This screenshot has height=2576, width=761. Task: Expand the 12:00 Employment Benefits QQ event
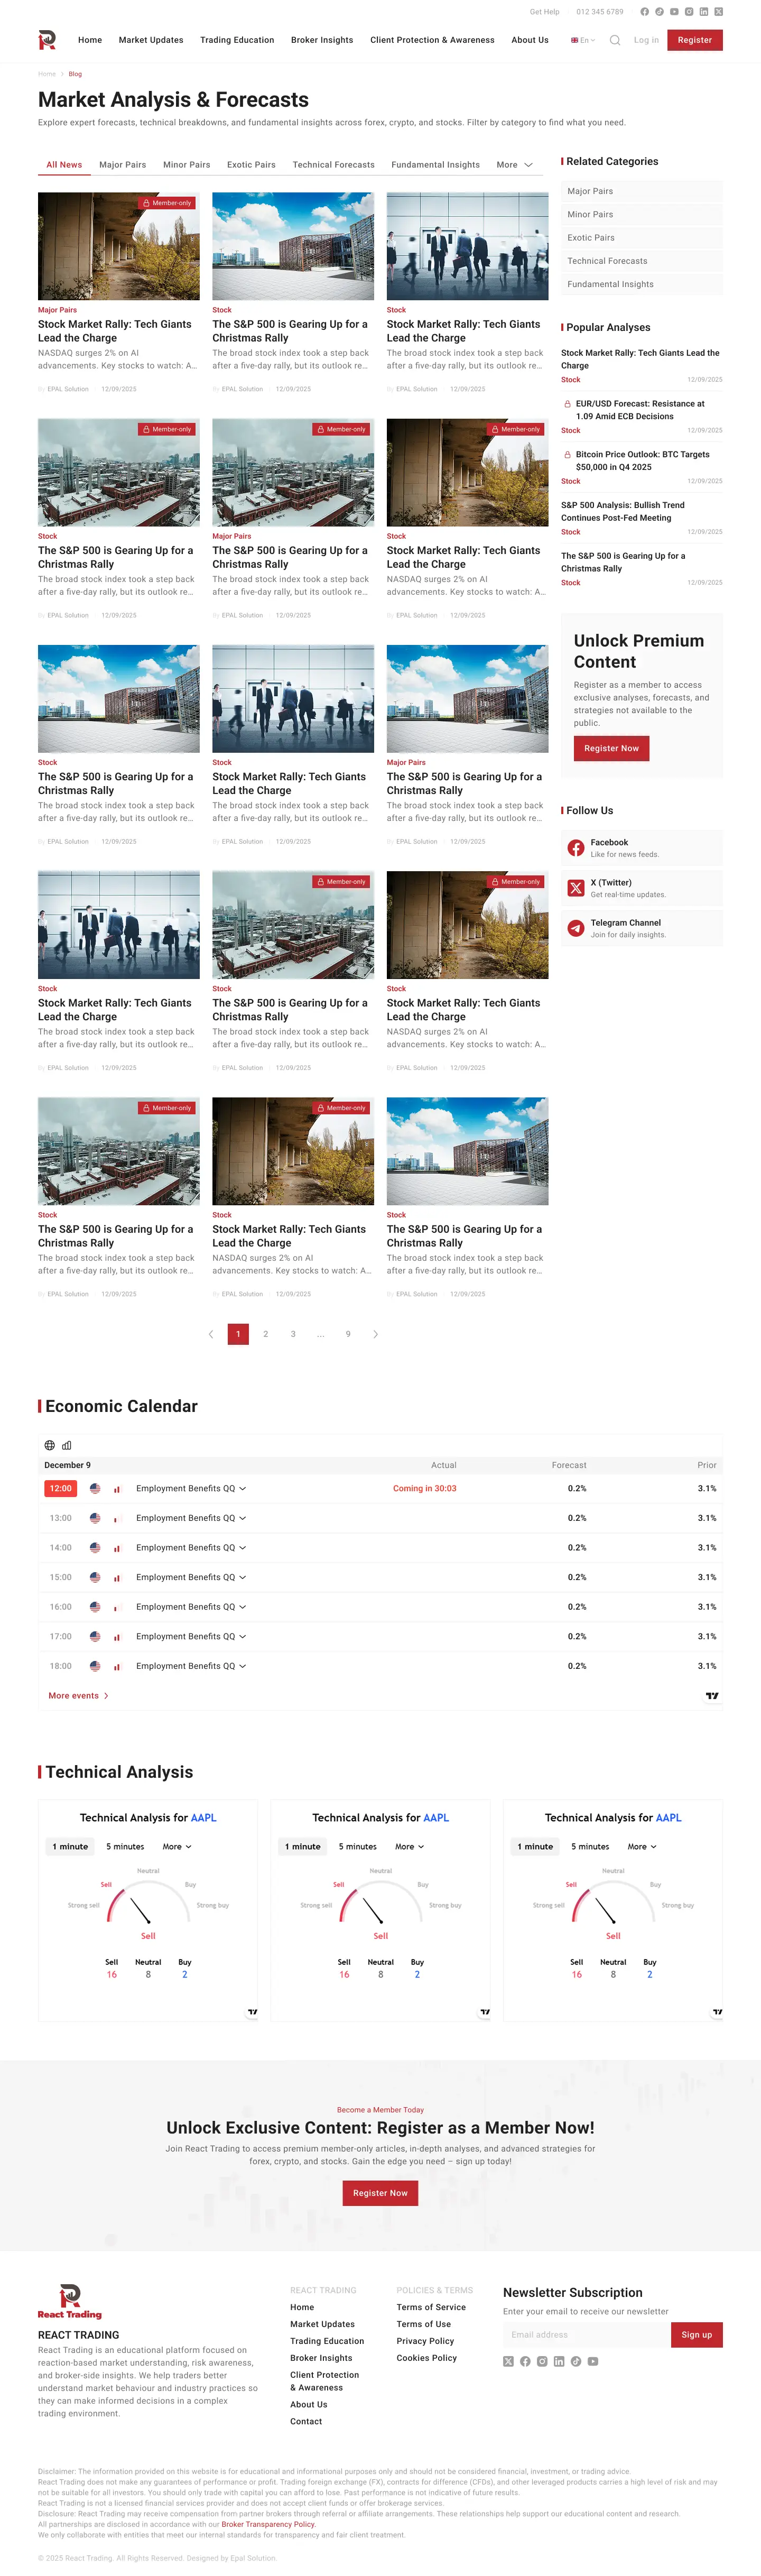(x=191, y=1488)
